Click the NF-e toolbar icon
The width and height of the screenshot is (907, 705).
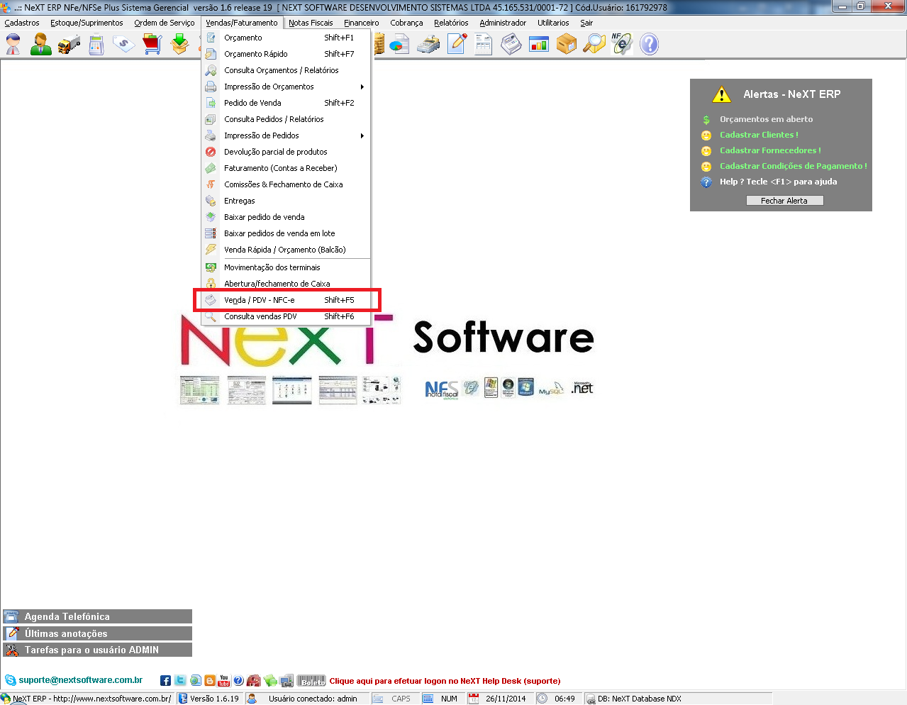click(x=622, y=45)
